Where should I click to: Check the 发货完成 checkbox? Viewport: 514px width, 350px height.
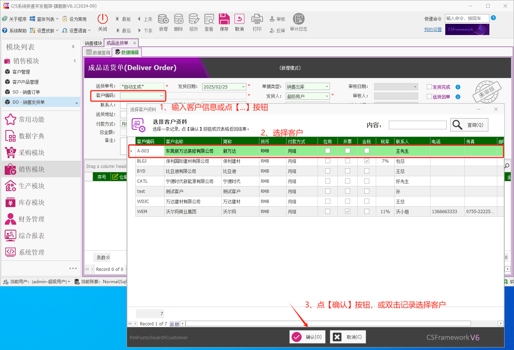(429, 87)
